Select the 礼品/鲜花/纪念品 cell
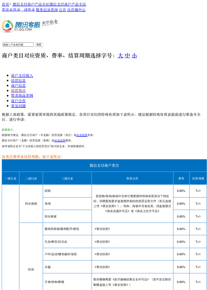Screen dimensions: 207x290 click(x=67, y=242)
